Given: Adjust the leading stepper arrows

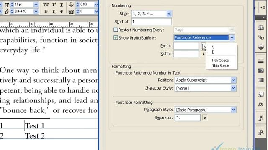Looking at the screenshot, I should [x=12, y=11].
